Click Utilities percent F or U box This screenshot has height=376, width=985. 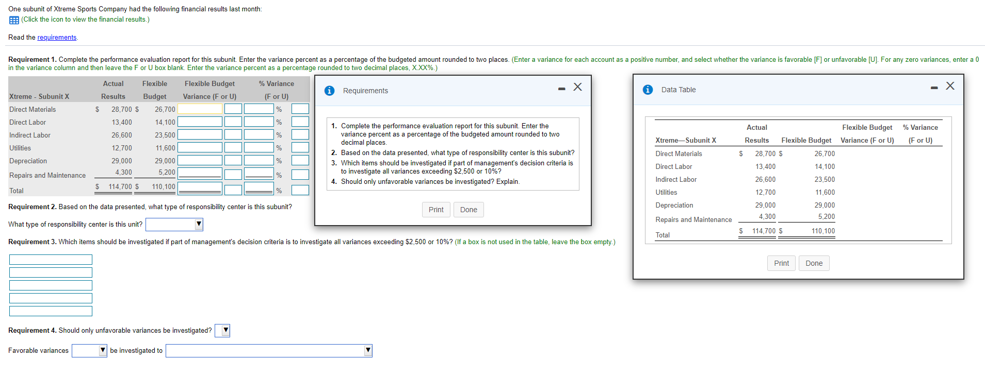(300, 147)
